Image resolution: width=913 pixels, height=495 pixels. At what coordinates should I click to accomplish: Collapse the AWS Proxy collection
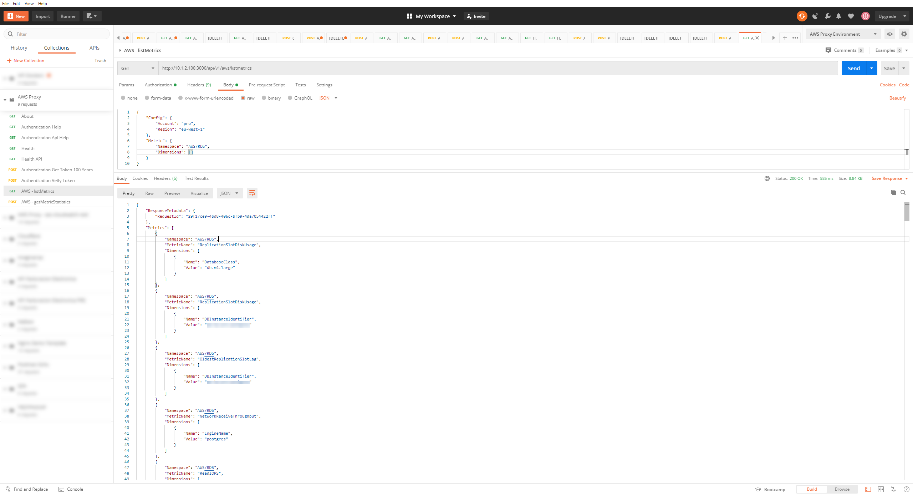click(5, 100)
